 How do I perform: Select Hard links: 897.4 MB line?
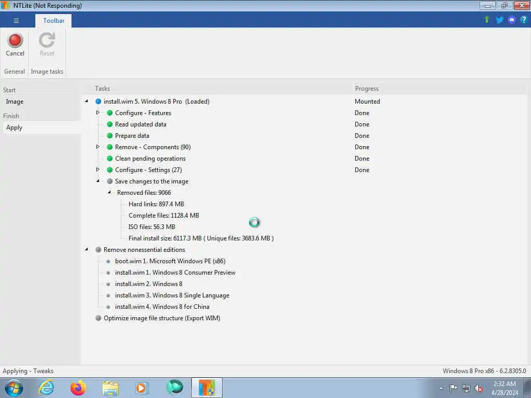point(156,204)
